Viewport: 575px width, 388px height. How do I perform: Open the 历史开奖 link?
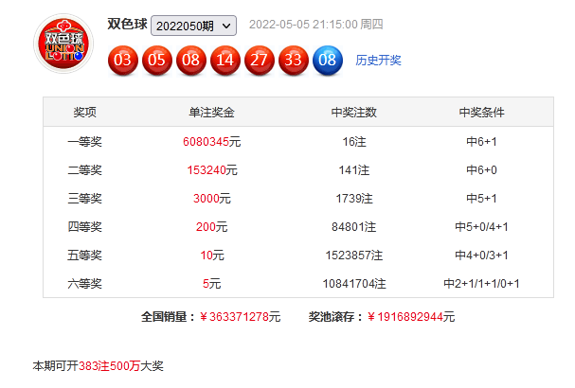pos(378,60)
